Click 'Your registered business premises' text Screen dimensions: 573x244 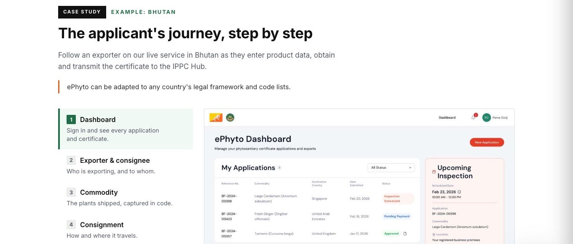(456, 240)
